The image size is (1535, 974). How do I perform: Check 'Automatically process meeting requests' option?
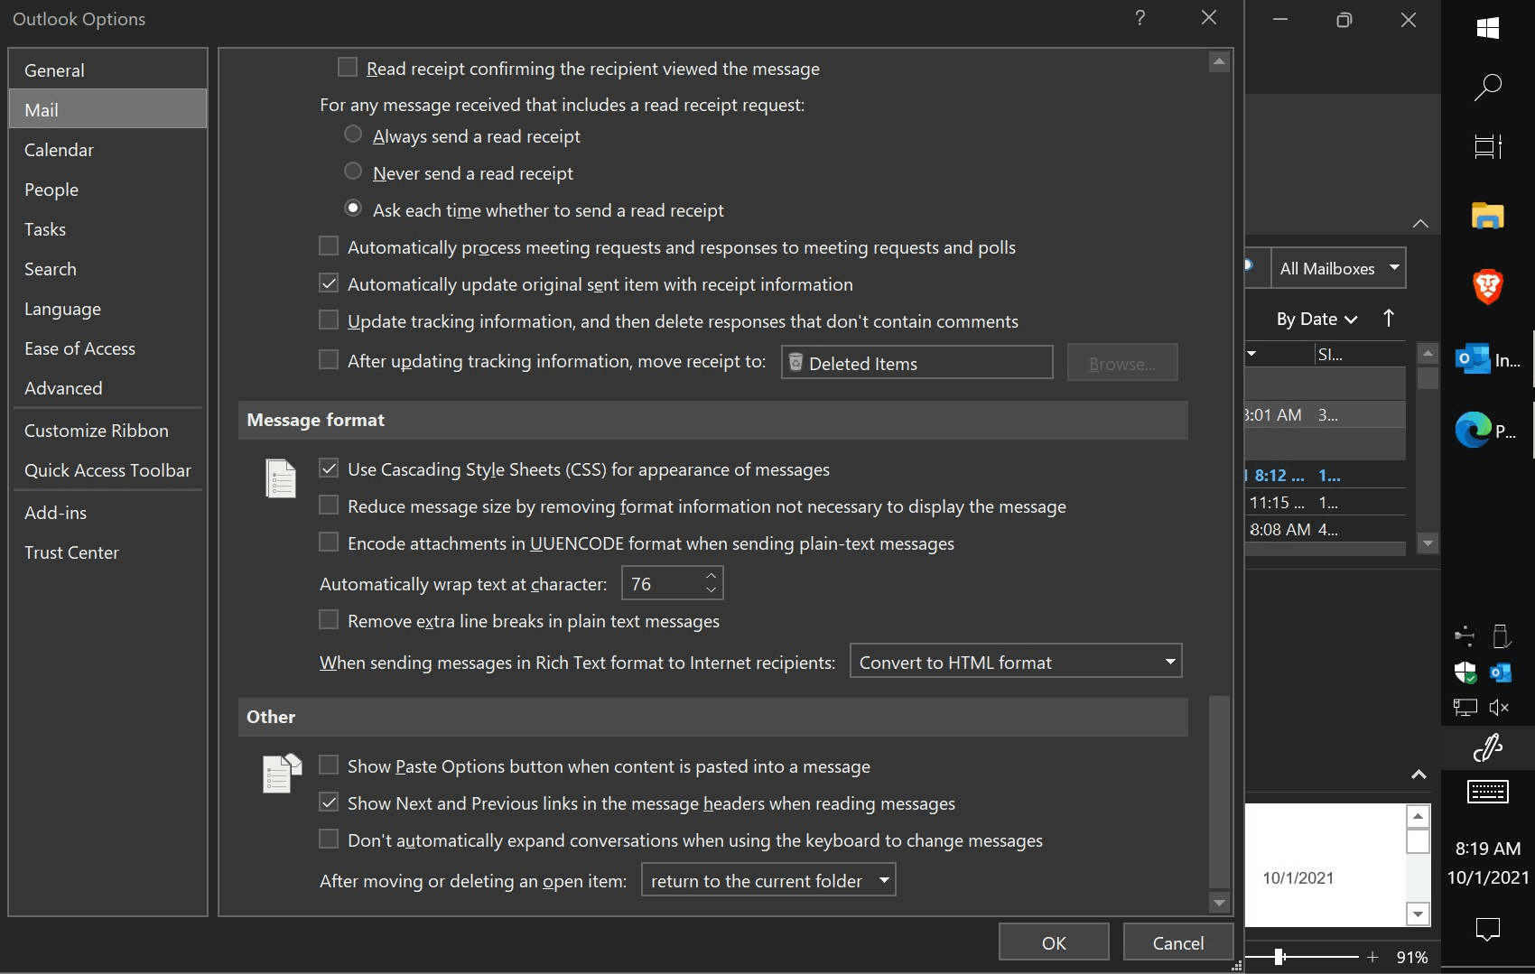coord(329,246)
